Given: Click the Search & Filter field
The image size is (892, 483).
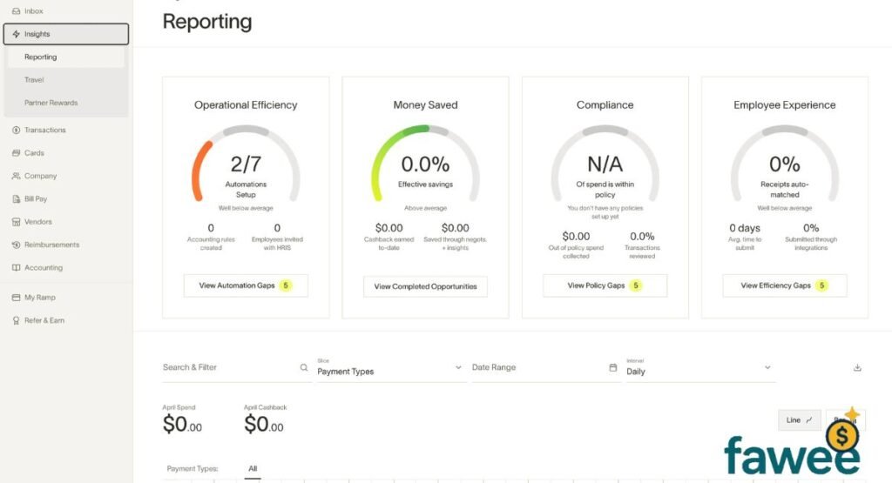Looking at the screenshot, I should (228, 367).
